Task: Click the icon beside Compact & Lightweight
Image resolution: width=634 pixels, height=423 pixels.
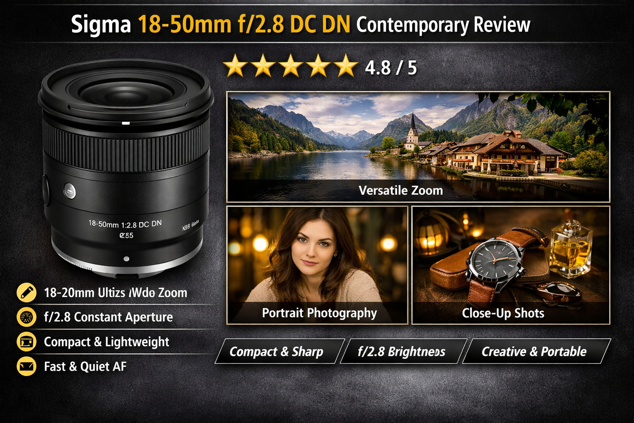Action: click(26, 342)
